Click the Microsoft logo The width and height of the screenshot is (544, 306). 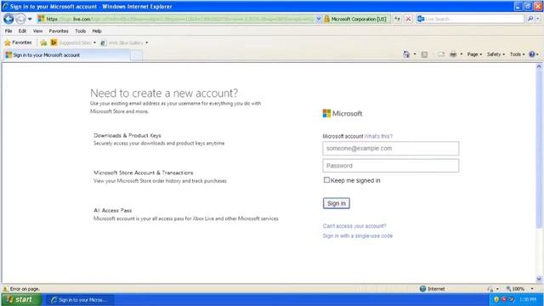(x=342, y=113)
